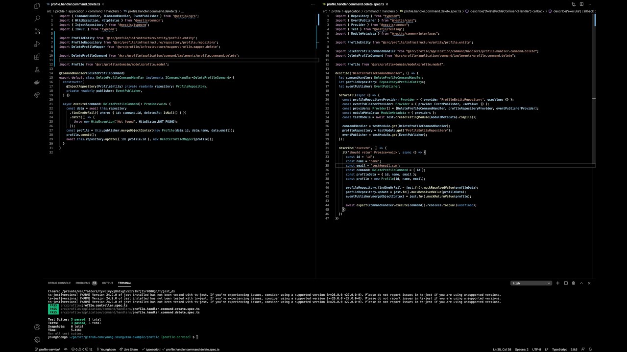The width and height of the screenshot is (627, 352).
Task: Click 'beforeAll(async' line in spec file
Action: 359,95
